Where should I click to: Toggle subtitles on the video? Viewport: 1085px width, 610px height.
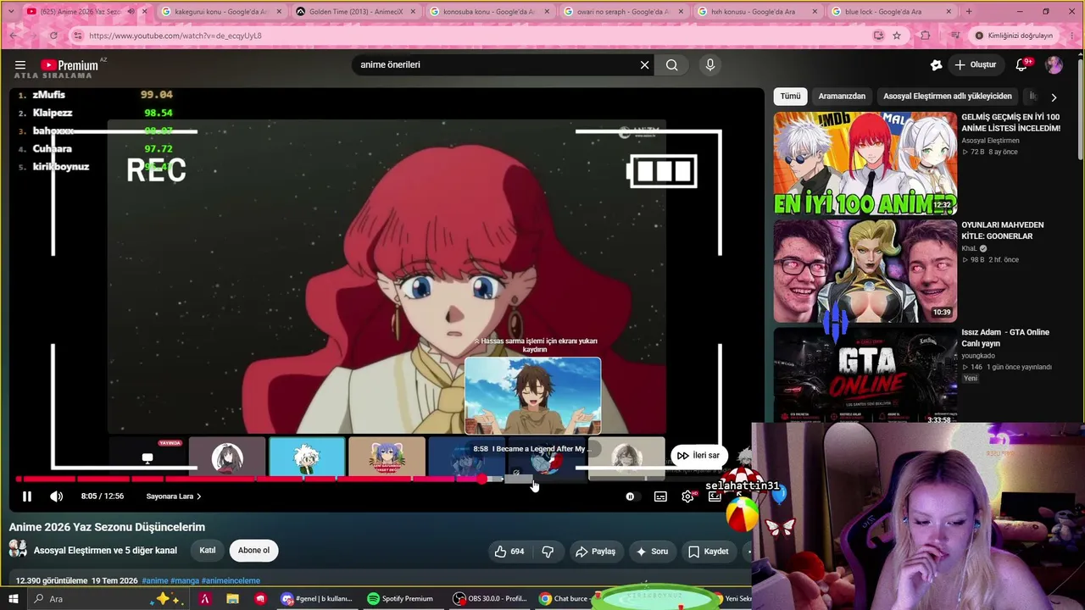point(660,496)
